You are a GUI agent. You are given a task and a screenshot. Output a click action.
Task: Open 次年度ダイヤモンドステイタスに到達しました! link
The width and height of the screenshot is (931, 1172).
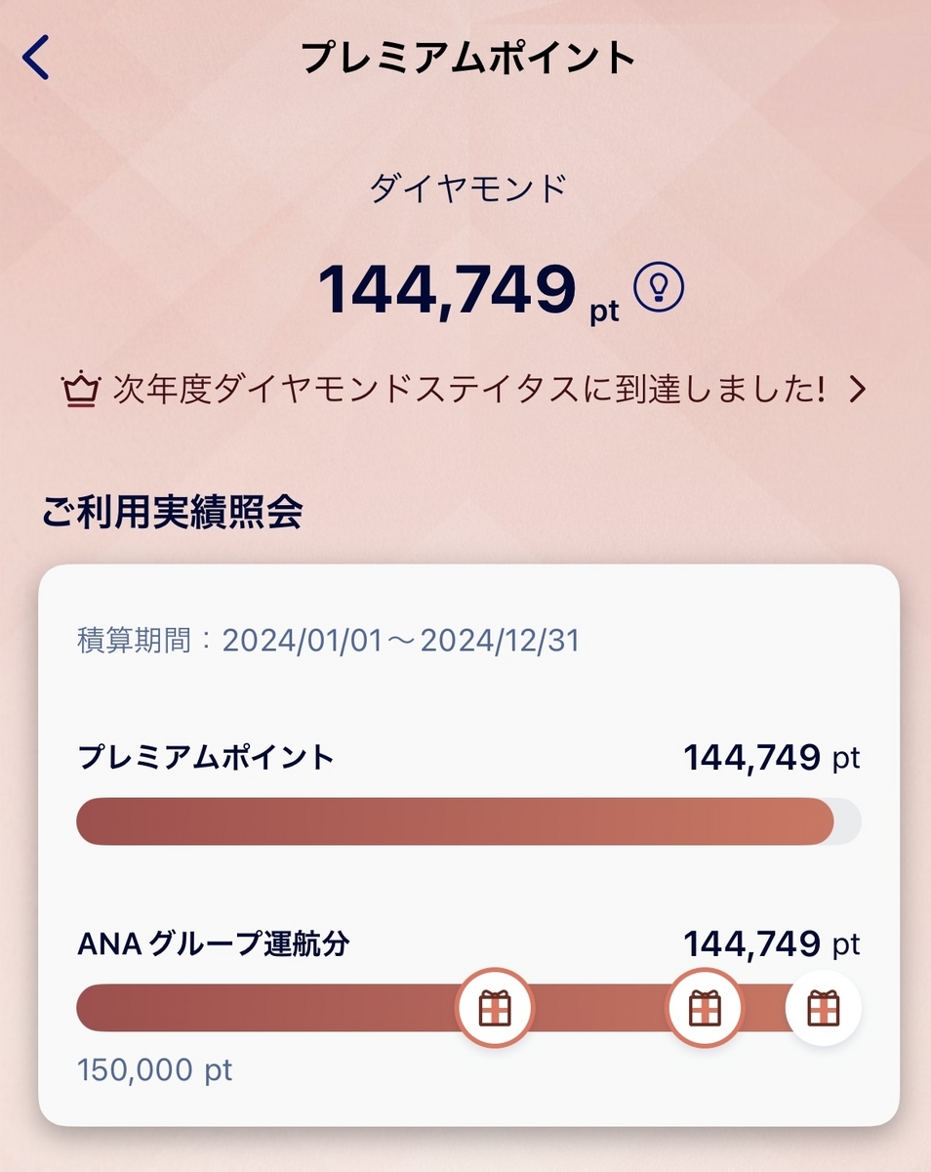465,391
